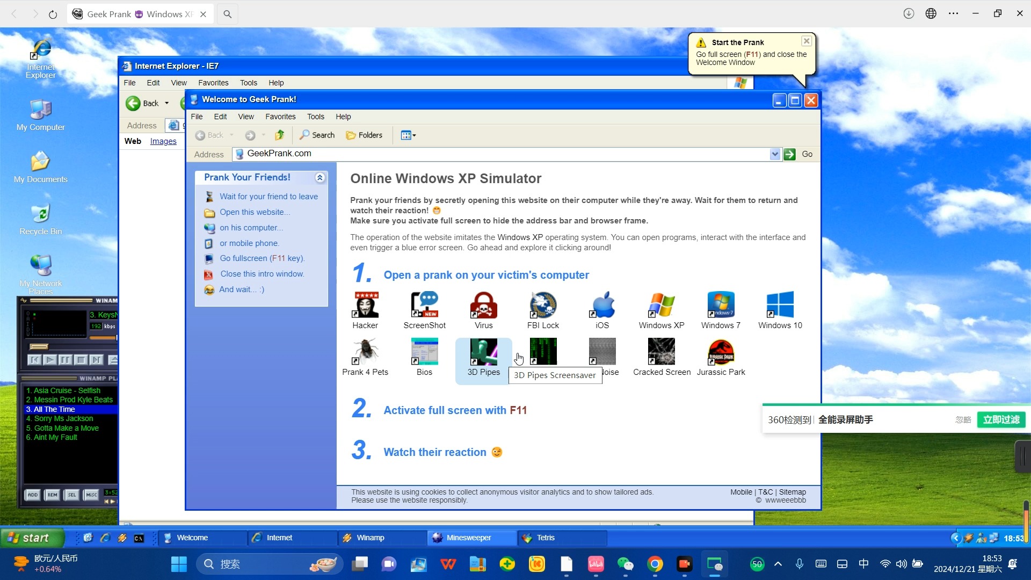The image size is (1031, 580).
Task: Open Favorites menu in Welcome window
Action: click(x=280, y=117)
